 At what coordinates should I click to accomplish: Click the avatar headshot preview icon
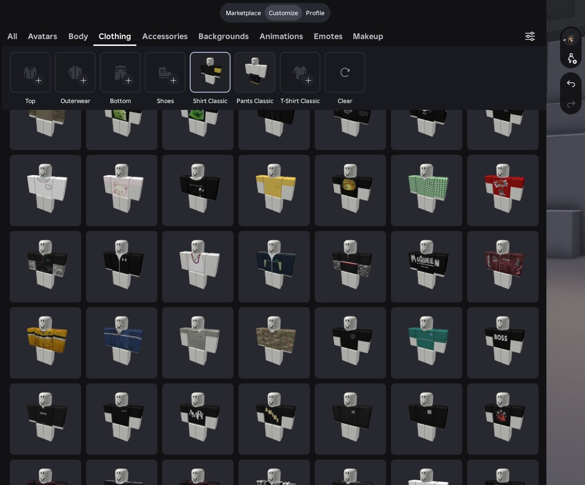click(570, 39)
